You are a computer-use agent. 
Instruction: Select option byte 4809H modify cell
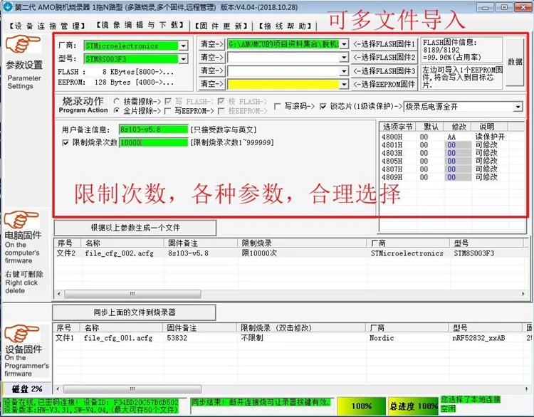[458, 177]
